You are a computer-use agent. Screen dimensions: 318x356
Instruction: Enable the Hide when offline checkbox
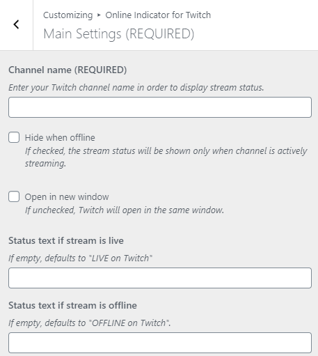pyautogui.click(x=14, y=137)
